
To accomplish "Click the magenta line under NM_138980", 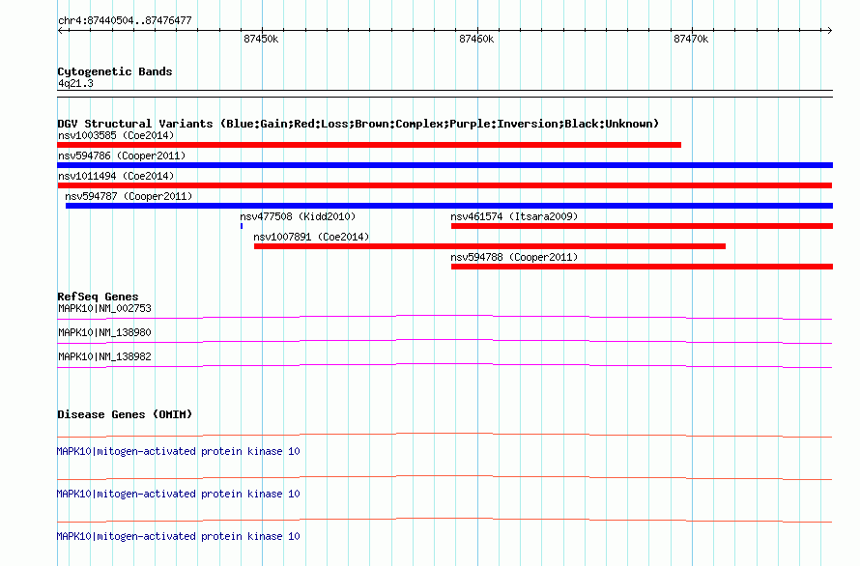I will (x=444, y=341).
